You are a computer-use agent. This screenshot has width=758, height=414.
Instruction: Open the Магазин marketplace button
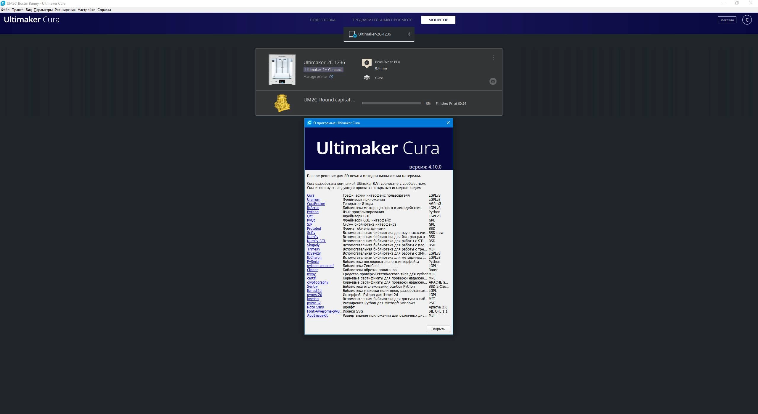click(x=727, y=20)
